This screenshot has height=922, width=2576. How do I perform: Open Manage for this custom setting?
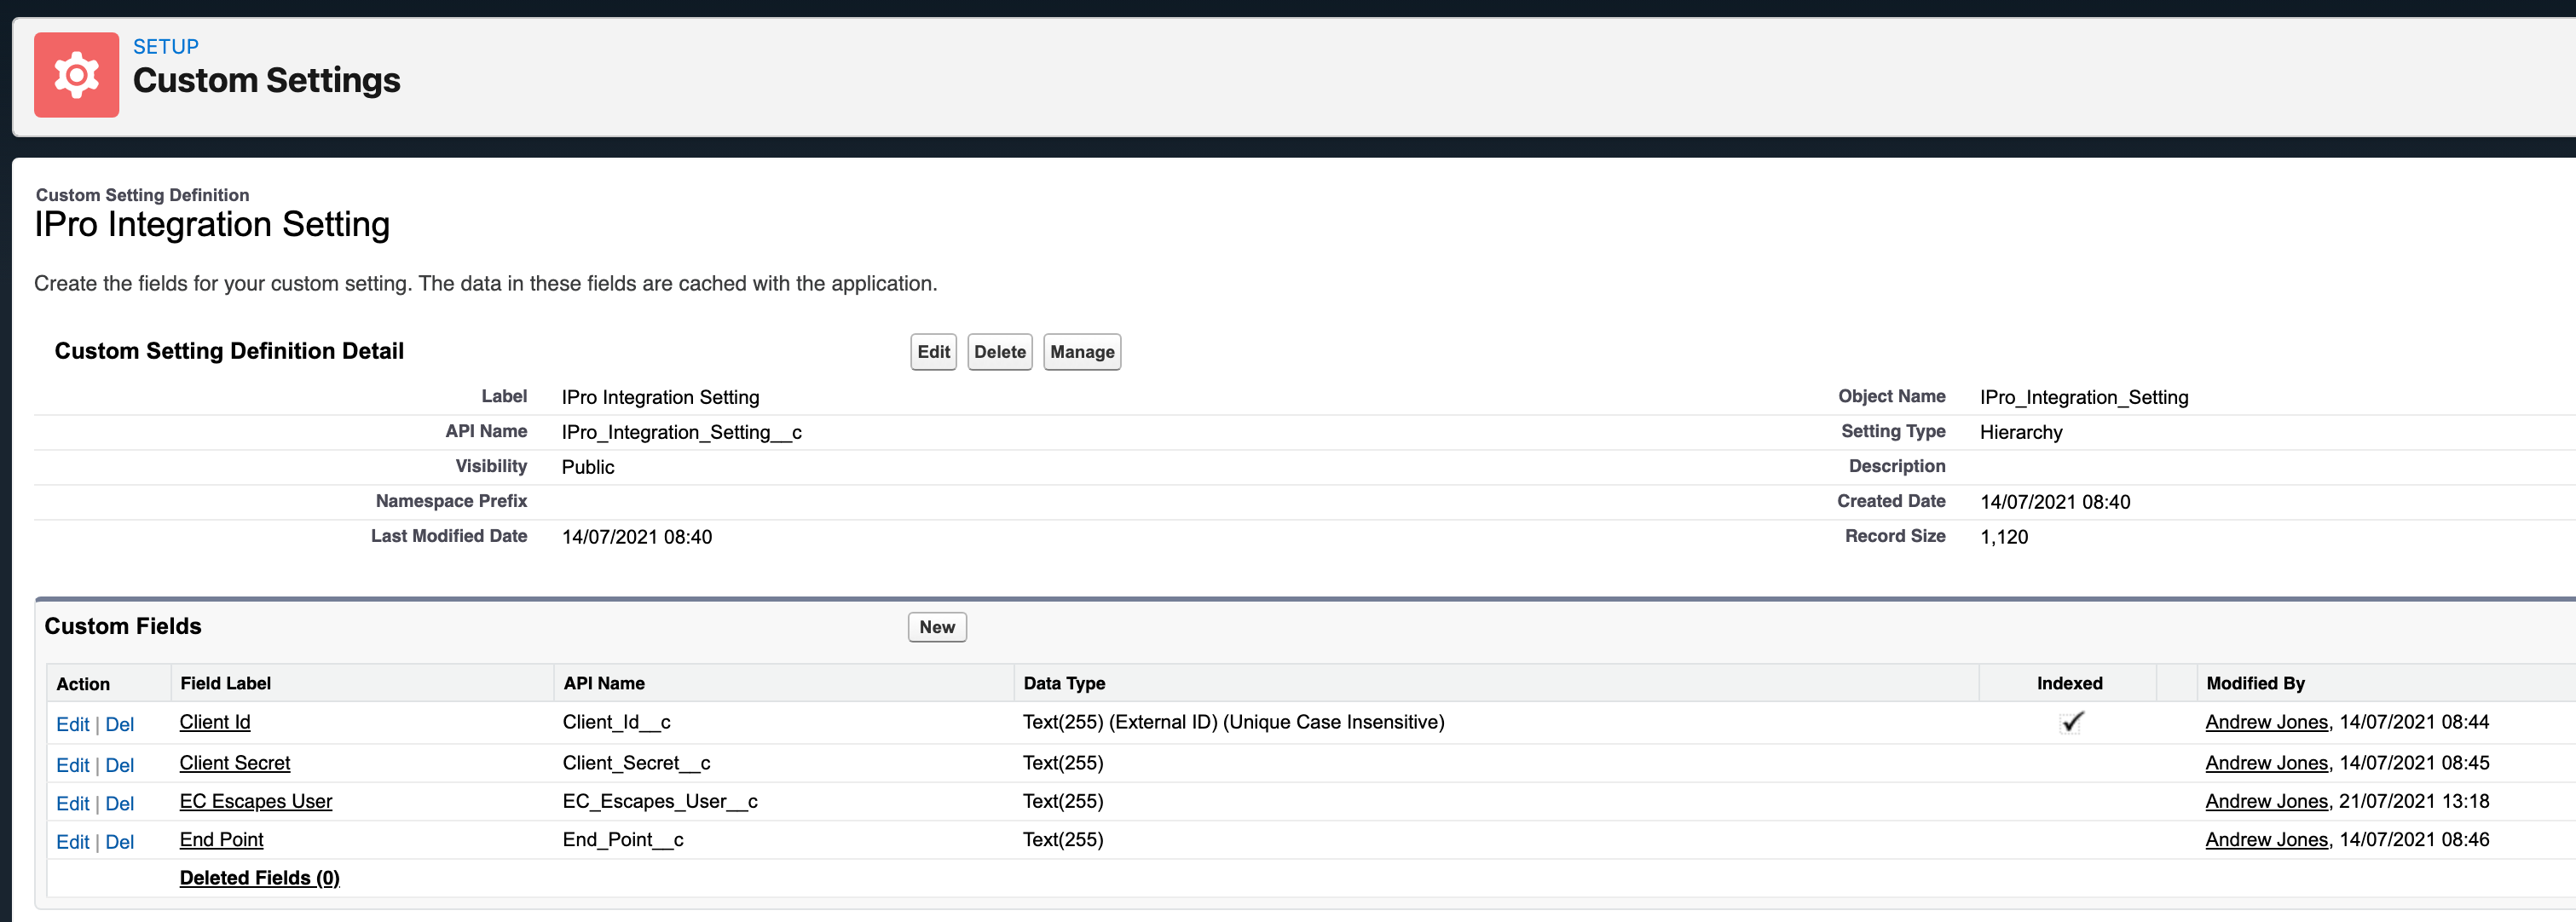(x=1081, y=352)
